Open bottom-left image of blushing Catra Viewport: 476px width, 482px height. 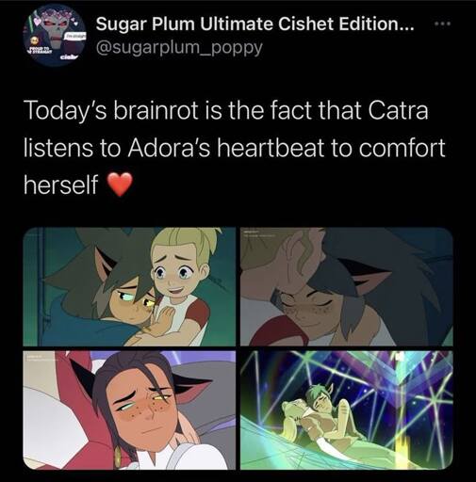[x=129, y=410]
